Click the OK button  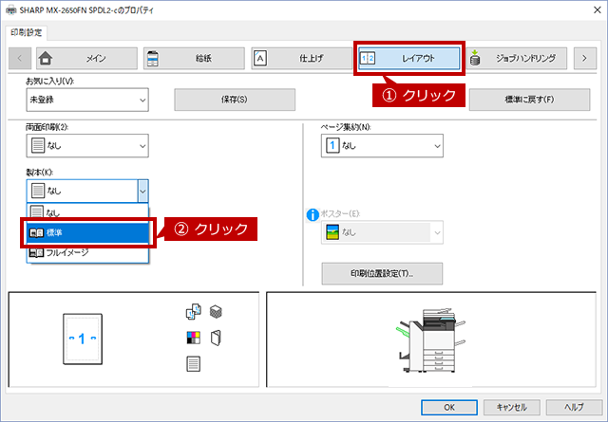[x=449, y=407]
